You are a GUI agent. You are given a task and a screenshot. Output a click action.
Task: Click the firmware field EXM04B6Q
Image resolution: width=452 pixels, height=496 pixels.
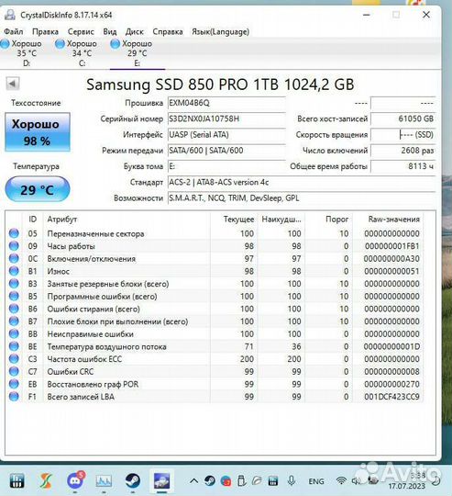(x=226, y=103)
